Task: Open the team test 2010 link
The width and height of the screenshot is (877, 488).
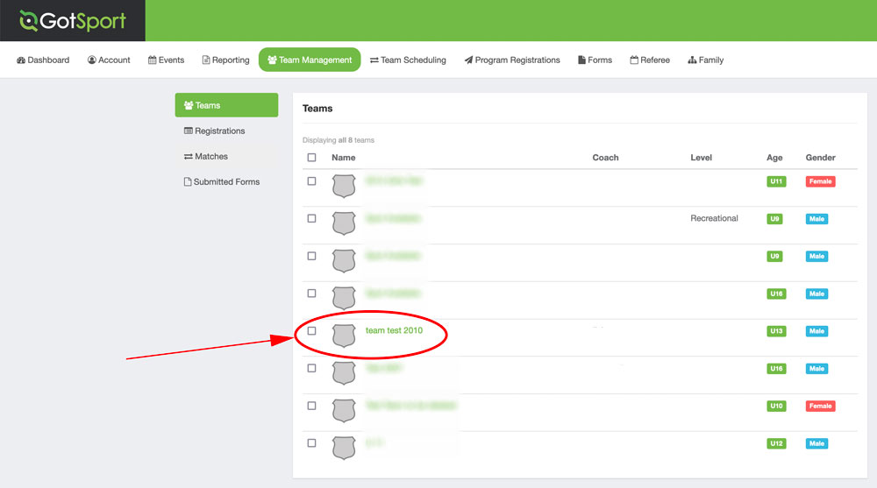Action: 394,330
